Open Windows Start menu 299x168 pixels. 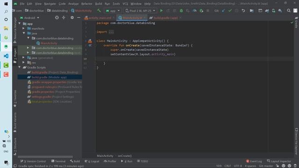[x=6, y=4]
